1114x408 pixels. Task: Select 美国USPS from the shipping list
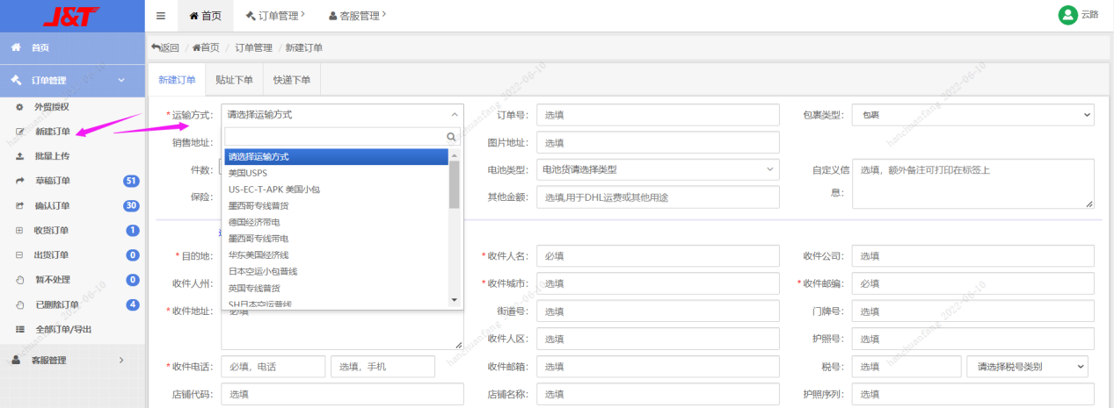(x=336, y=173)
